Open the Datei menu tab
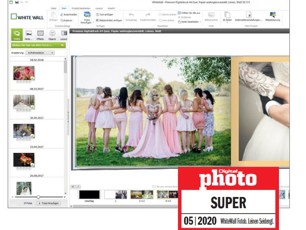The image size is (306, 230). (x=54, y=8)
